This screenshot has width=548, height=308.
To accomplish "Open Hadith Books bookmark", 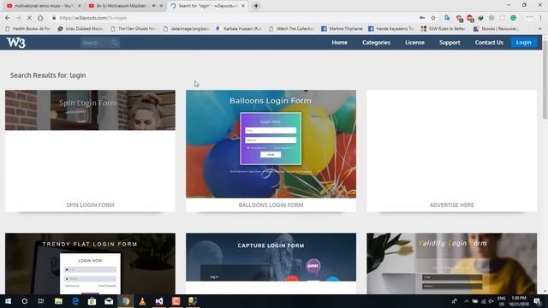I will tap(28, 28).
